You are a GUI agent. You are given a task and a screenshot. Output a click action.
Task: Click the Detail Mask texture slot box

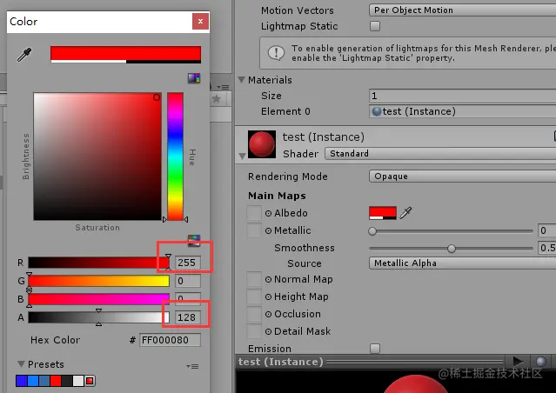pos(254,331)
